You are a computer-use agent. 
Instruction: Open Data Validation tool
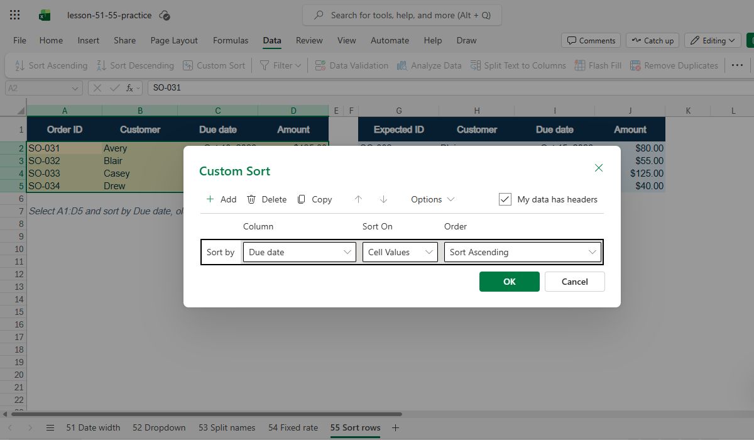point(351,65)
